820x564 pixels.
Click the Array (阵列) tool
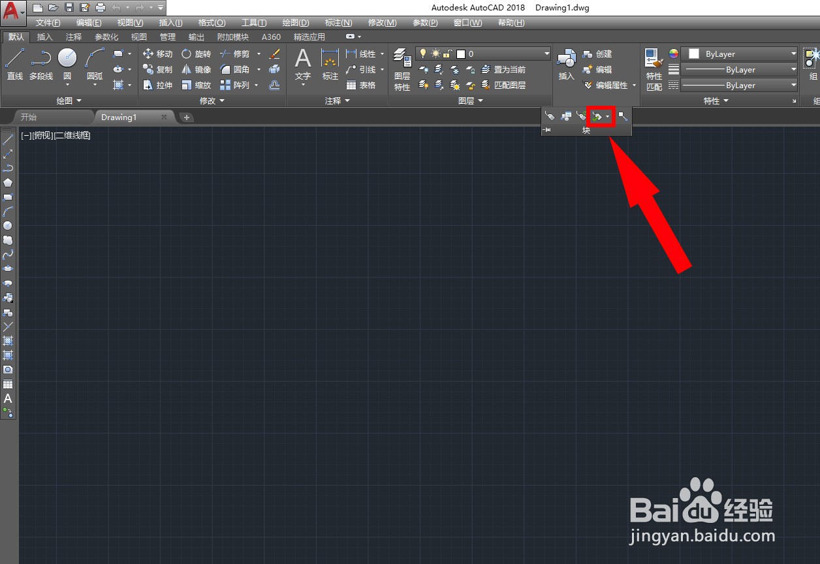pos(235,86)
